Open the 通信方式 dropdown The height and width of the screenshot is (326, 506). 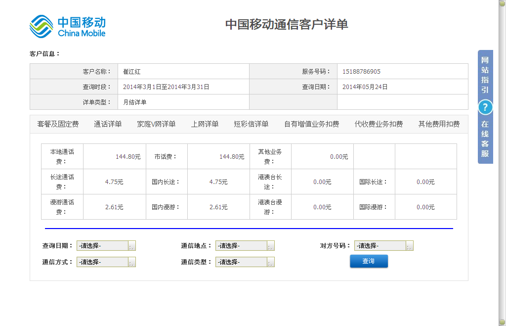click(106, 262)
